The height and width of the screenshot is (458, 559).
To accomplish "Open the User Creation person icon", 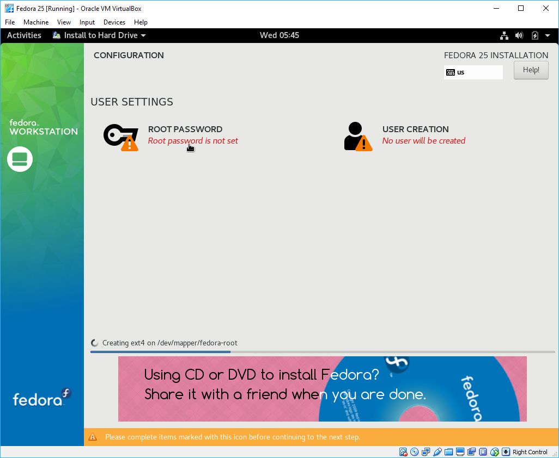I will (358, 137).
